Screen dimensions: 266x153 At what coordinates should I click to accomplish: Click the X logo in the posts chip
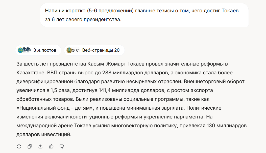pyautogui.click(x=39, y=50)
